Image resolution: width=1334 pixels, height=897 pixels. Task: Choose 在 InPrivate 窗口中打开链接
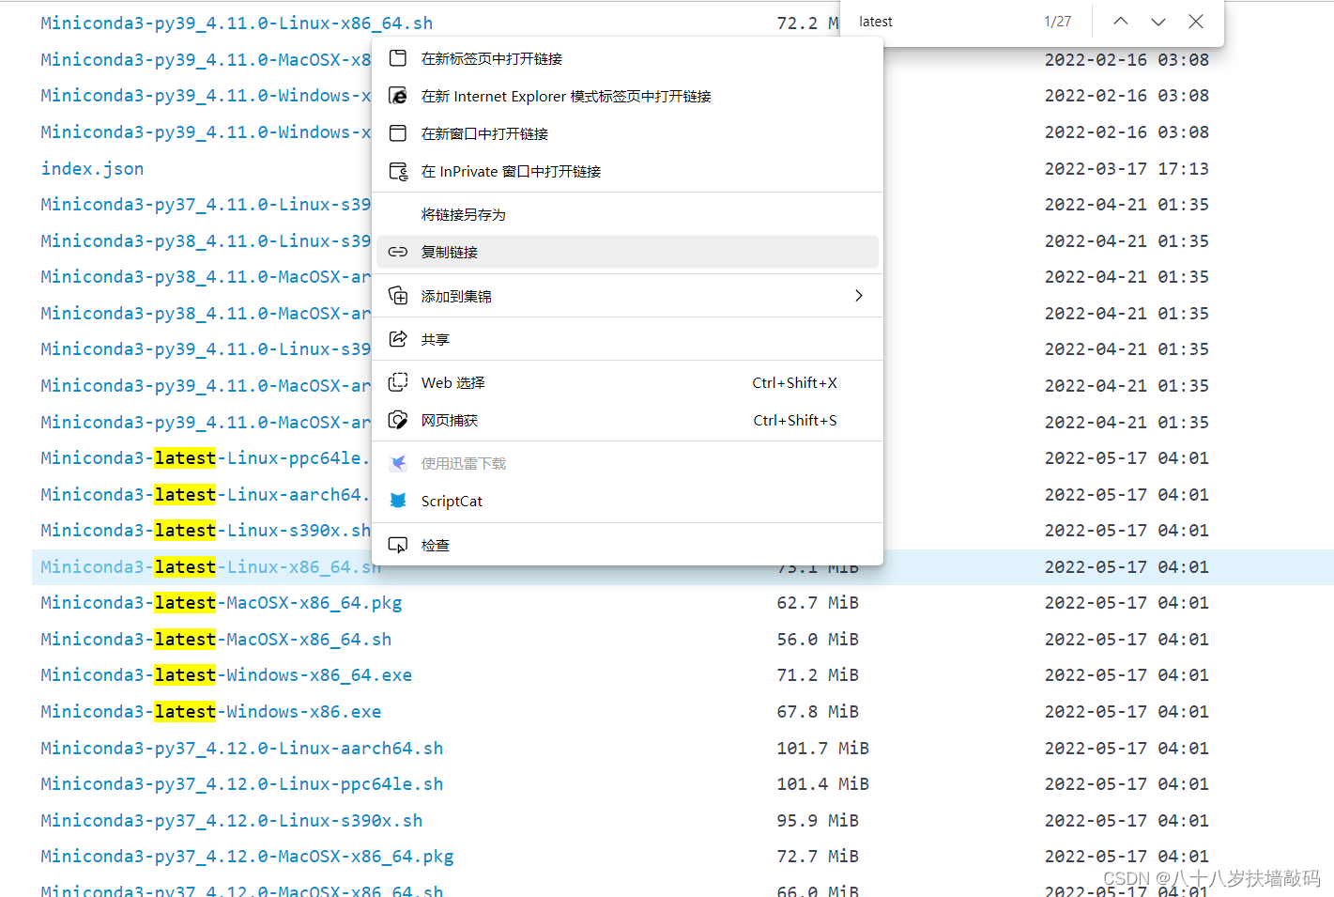coord(627,171)
